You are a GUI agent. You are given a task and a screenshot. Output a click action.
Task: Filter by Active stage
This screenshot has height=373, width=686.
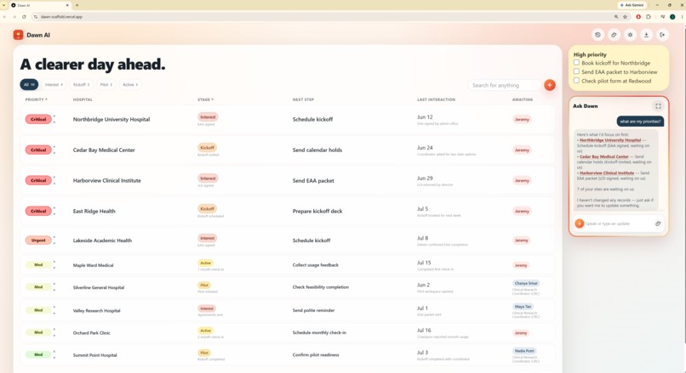click(x=130, y=84)
